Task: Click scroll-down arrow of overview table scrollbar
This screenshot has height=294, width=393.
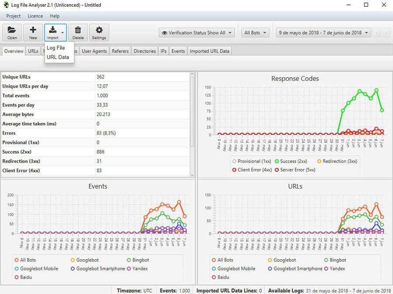Action: (x=192, y=175)
